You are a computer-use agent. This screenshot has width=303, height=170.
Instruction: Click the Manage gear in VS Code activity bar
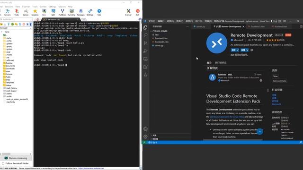click(x=145, y=136)
